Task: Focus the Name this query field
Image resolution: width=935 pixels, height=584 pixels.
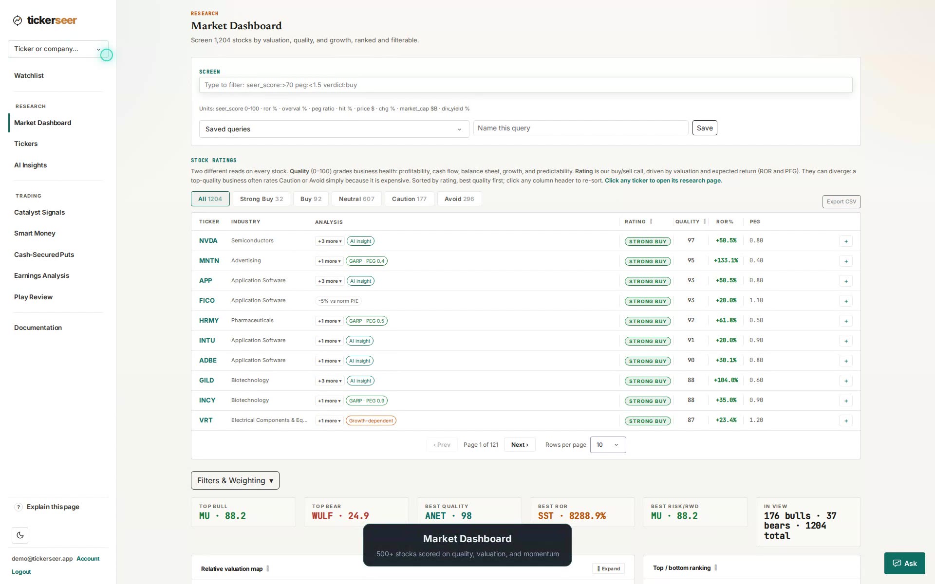Action: 580,128
